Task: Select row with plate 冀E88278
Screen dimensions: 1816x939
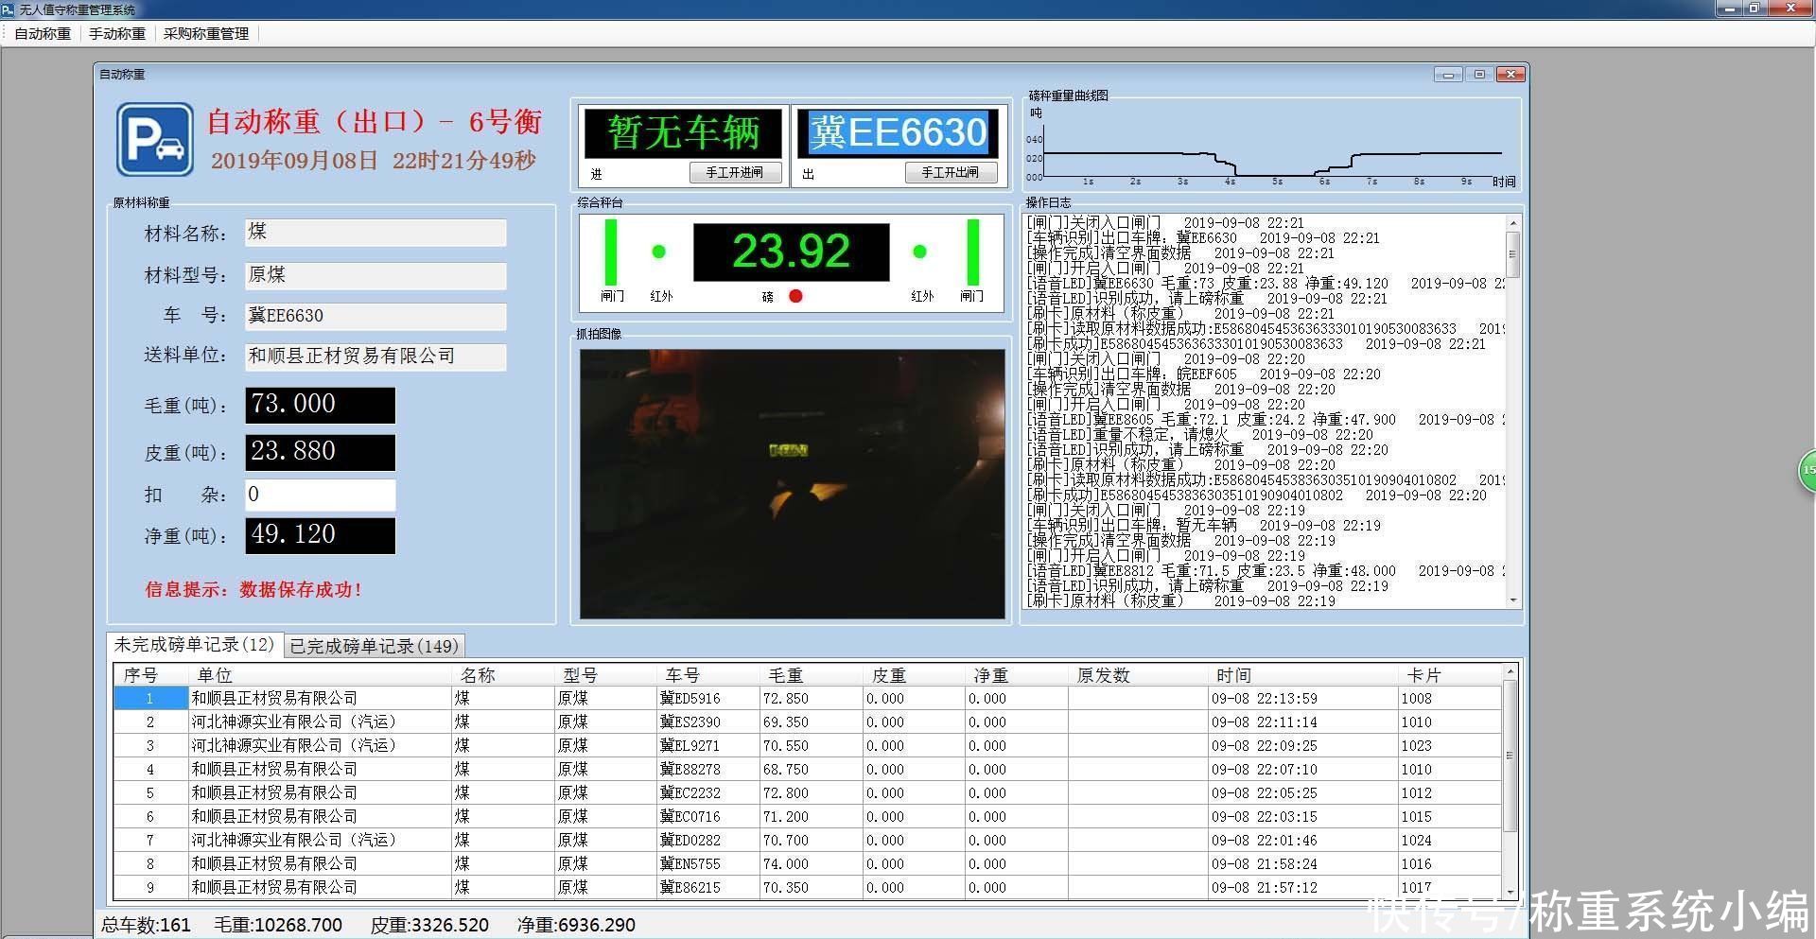Action: coord(807,770)
